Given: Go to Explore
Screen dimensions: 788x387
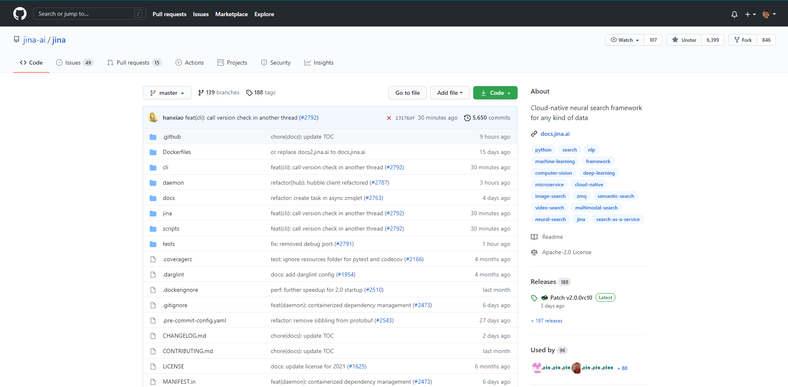Looking at the screenshot, I should 264,14.
